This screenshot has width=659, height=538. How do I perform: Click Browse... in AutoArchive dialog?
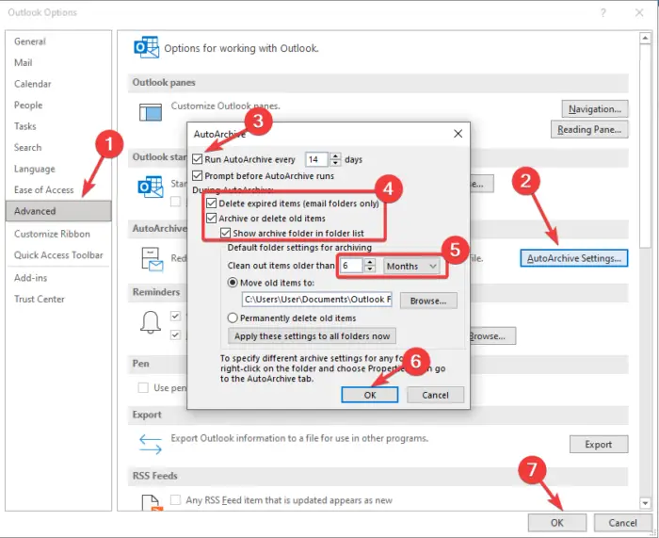tap(428, 301)
